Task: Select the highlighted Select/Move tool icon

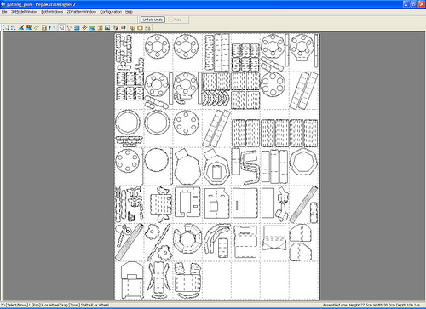Action: [61, 27]
